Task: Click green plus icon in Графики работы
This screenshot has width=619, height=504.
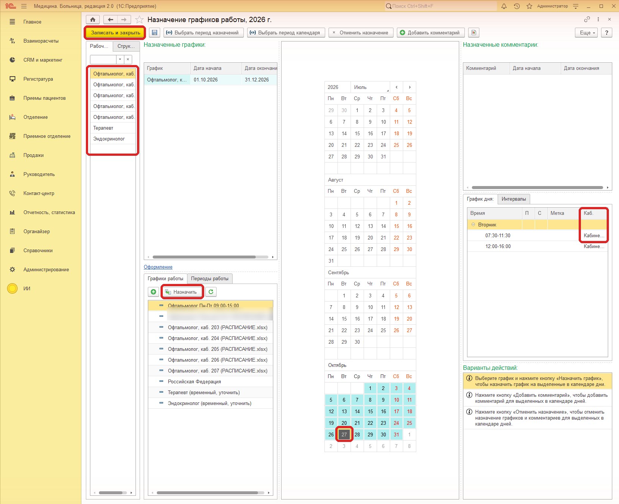Action: (x=153, y=292)
